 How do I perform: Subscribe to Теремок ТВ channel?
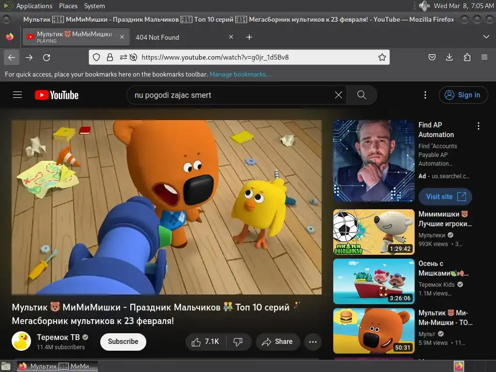pyautogui.click(x=123, y=341)
